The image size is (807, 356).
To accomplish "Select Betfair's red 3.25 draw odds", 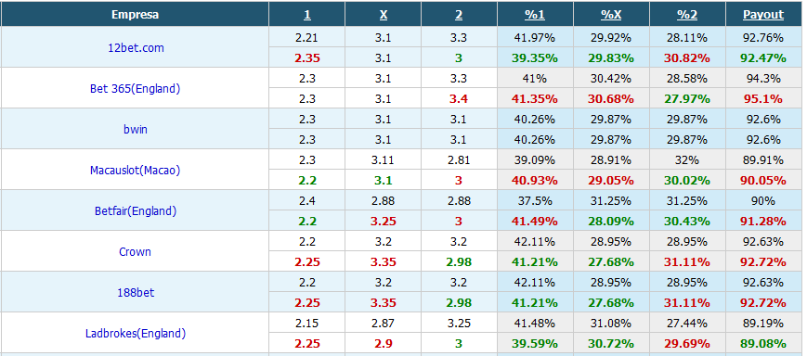I will 384,221.
